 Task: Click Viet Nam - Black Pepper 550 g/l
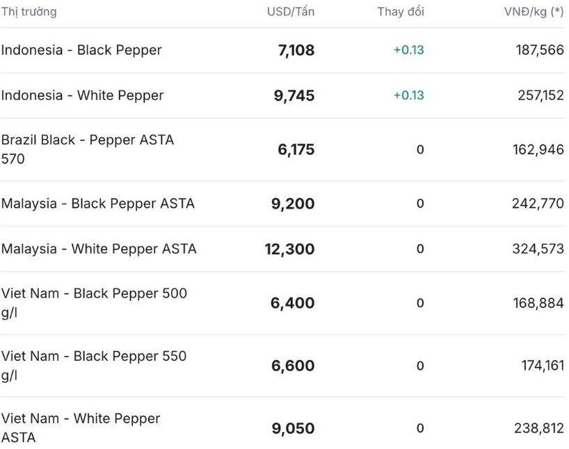(94, 366)
